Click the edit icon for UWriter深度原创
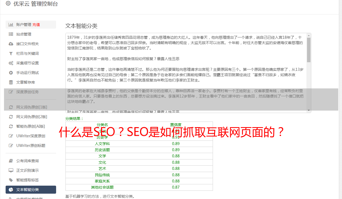Image resolution: width=342 pixels, height=199 pixels. (11, 136)
